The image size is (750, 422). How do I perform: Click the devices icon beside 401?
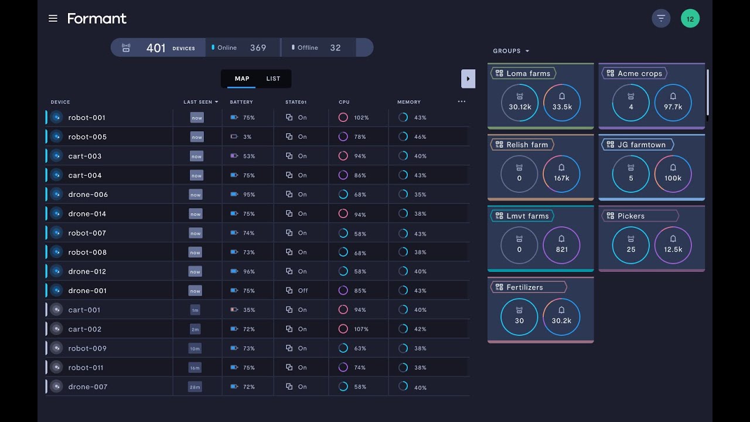[x=126, y=47]
